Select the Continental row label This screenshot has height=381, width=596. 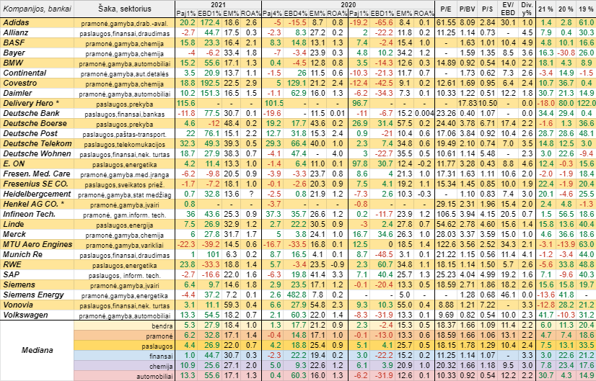pos(37,73)
